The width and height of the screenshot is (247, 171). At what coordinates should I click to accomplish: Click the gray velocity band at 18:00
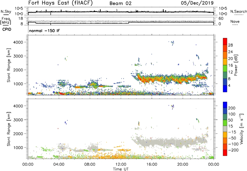[x=167, y=142]
